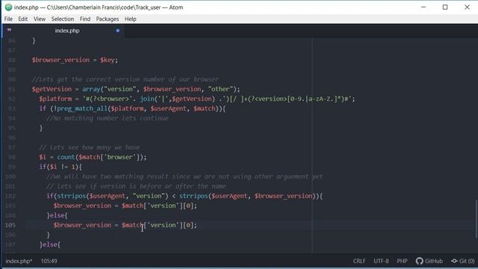
Task: Click index.php* file name in status bar
Action: [19, 261]
